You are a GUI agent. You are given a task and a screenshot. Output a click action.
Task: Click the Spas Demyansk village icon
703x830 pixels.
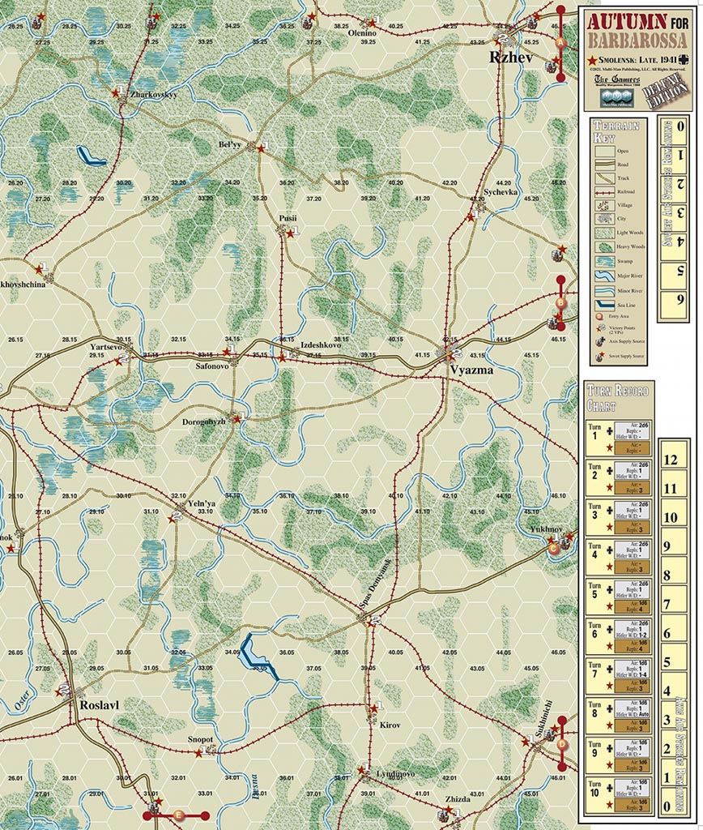(x=364, y=617)
